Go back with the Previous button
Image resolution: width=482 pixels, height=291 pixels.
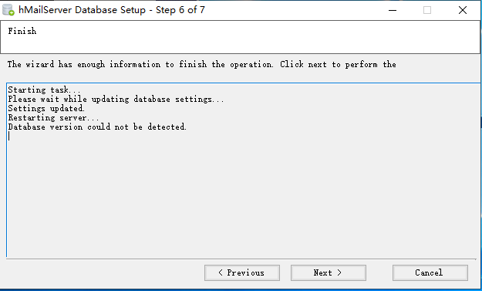(x=242, y=272)
